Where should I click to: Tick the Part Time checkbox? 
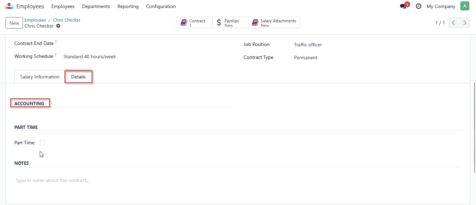pos(43,143)
